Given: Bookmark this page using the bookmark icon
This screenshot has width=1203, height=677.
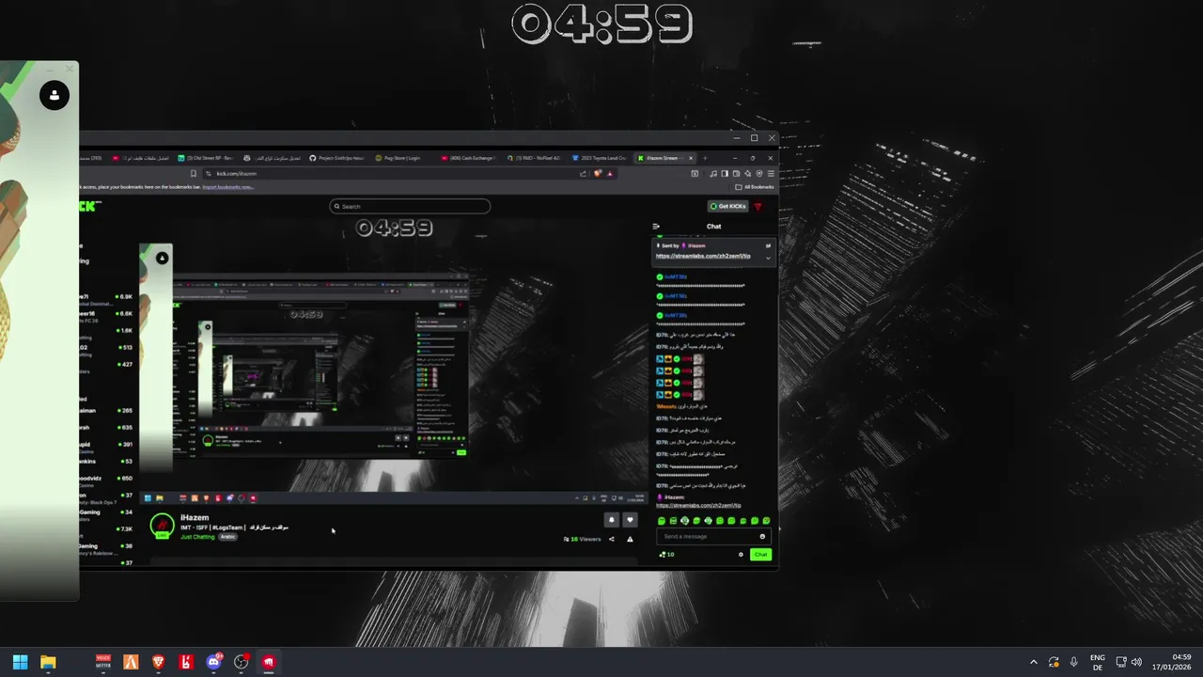Looking at the screenshot, I should click(194, 173).
